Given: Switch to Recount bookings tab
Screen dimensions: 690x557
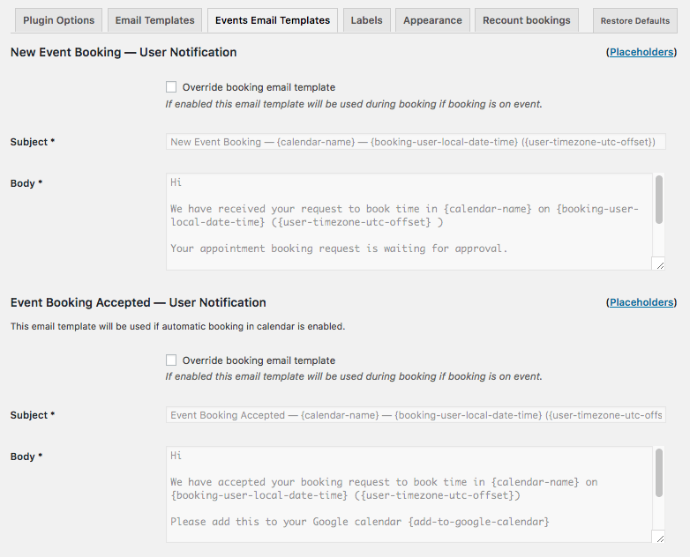Looking at the screenshot, I should pos(526,20).
